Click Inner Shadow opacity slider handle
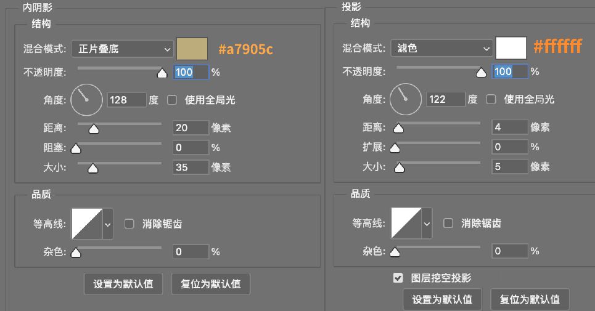Viewport: 595px width, 311px height. [162, 73]
